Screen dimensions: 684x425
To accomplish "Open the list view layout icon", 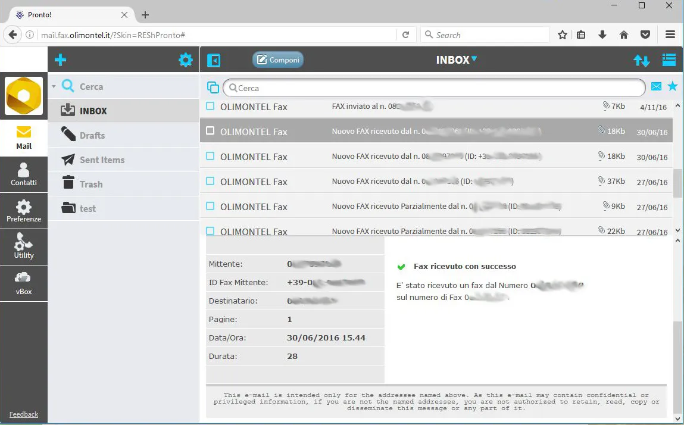I will tap(669, 60).
